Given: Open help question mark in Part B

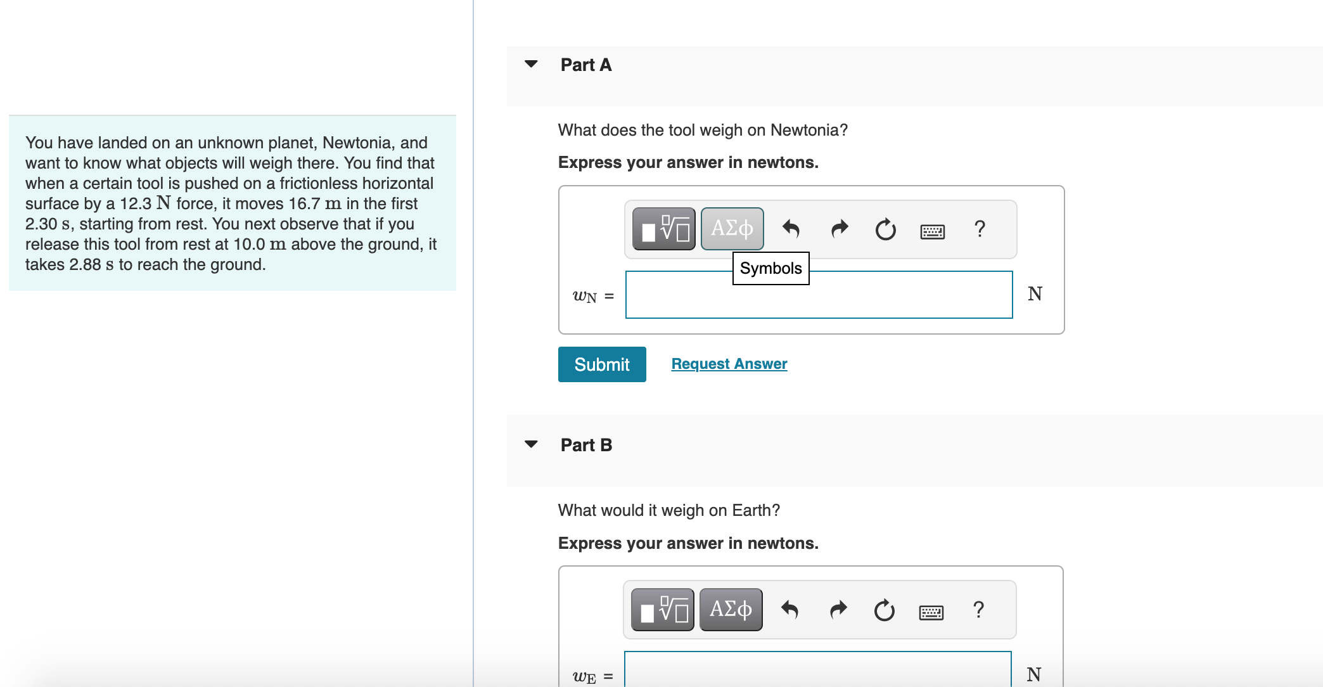Looking at the screenshot, I should (978, 610).
